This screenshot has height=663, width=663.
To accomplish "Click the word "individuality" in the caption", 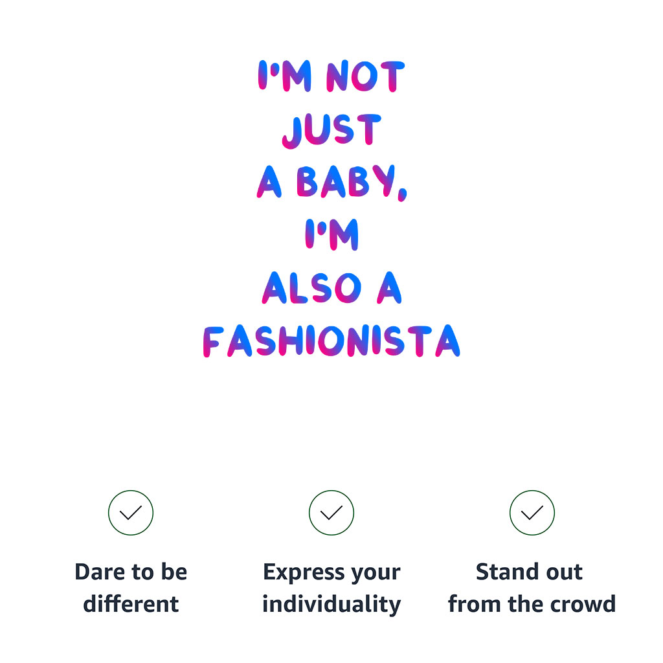I will [x=331, y=604].
